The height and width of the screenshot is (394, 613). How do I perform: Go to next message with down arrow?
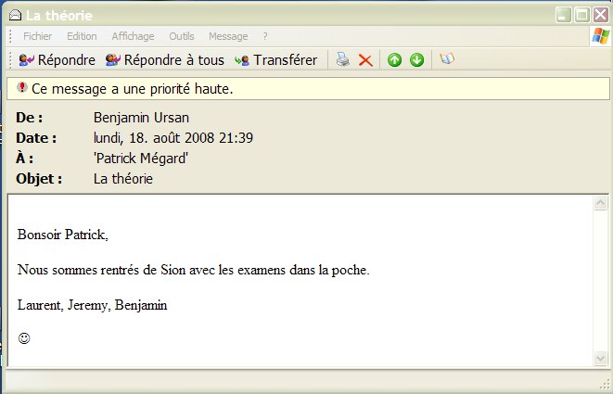(x=416, y=60)
